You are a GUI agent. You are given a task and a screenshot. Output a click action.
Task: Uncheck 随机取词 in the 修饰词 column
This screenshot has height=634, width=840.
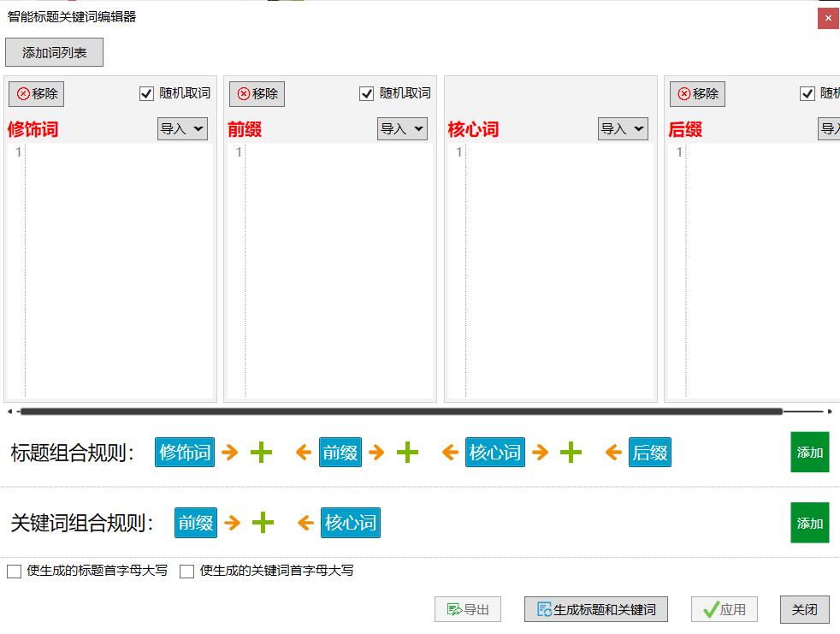[146, 94]
